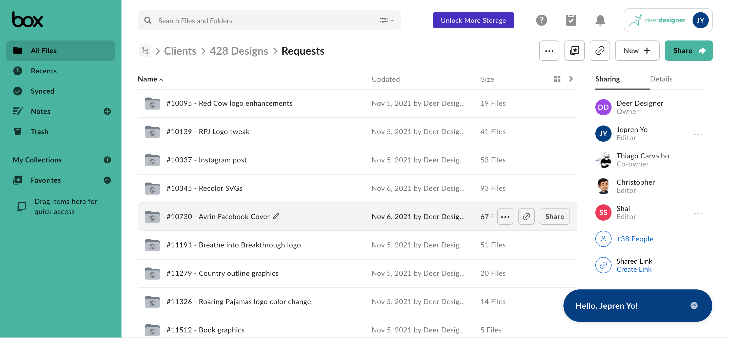Open the New item dropdown
This screenshot has width=729, height=338.
(637, 51)
